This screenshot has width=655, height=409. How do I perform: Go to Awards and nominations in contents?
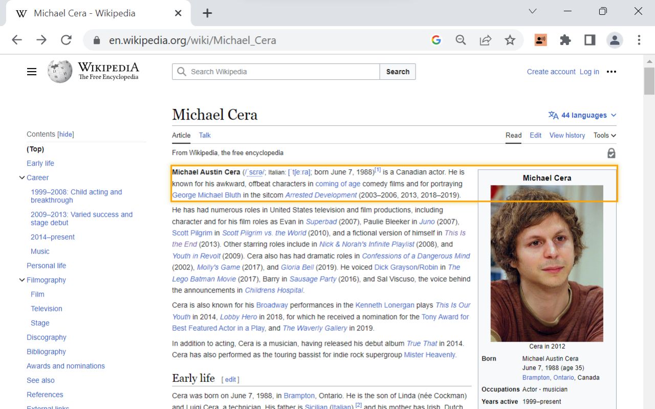[65, 366]
